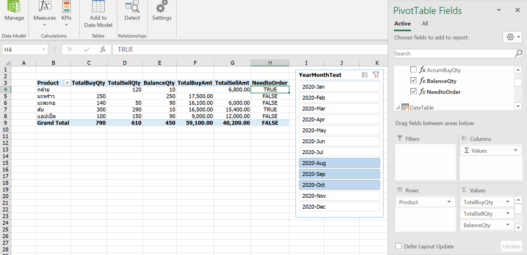Image resolution: width=527 pixels, height=255 pixels.
Task: Switch to the All fields tab
Action: 425,23
